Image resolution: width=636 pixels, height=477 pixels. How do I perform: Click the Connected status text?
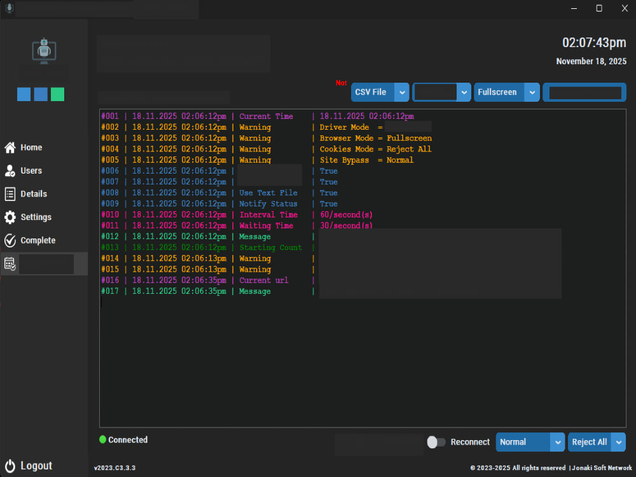pos(128,439)
